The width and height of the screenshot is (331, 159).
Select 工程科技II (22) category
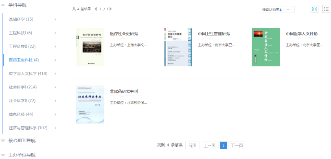pos(22,46)
